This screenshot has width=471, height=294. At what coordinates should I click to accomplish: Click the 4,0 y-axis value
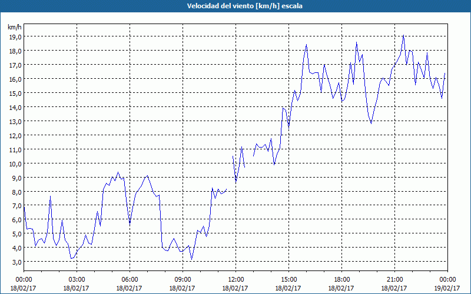17,248
